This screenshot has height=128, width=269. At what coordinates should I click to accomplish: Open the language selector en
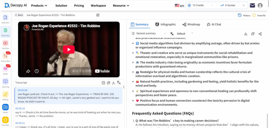(179, 6)
